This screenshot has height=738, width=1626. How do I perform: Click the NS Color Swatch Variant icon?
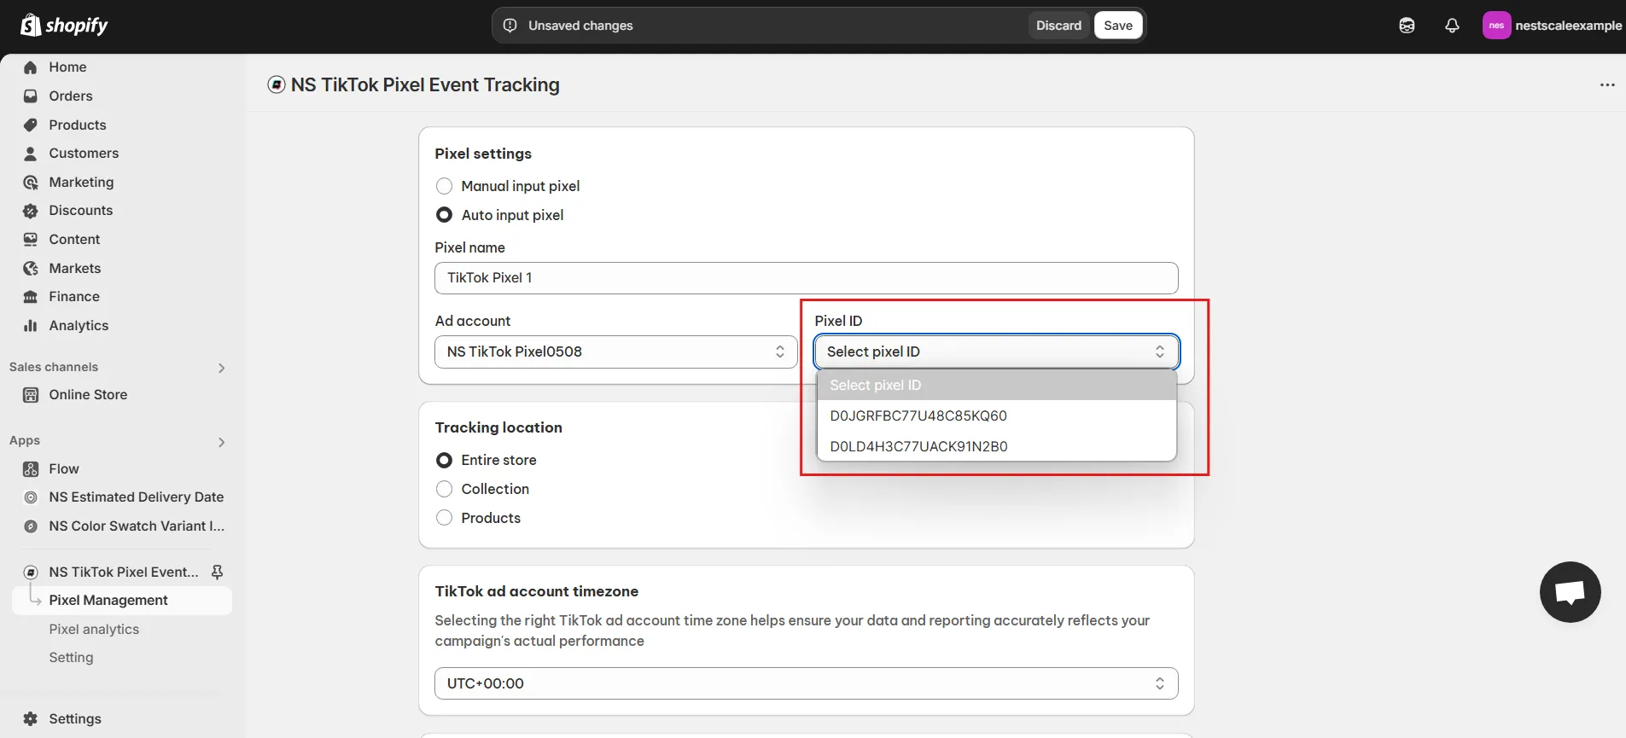pyautogui.click(x=31, y=526)
